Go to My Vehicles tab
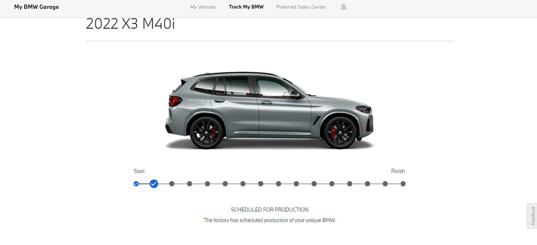This screenshot has width=537, height=245. (203, 7)
